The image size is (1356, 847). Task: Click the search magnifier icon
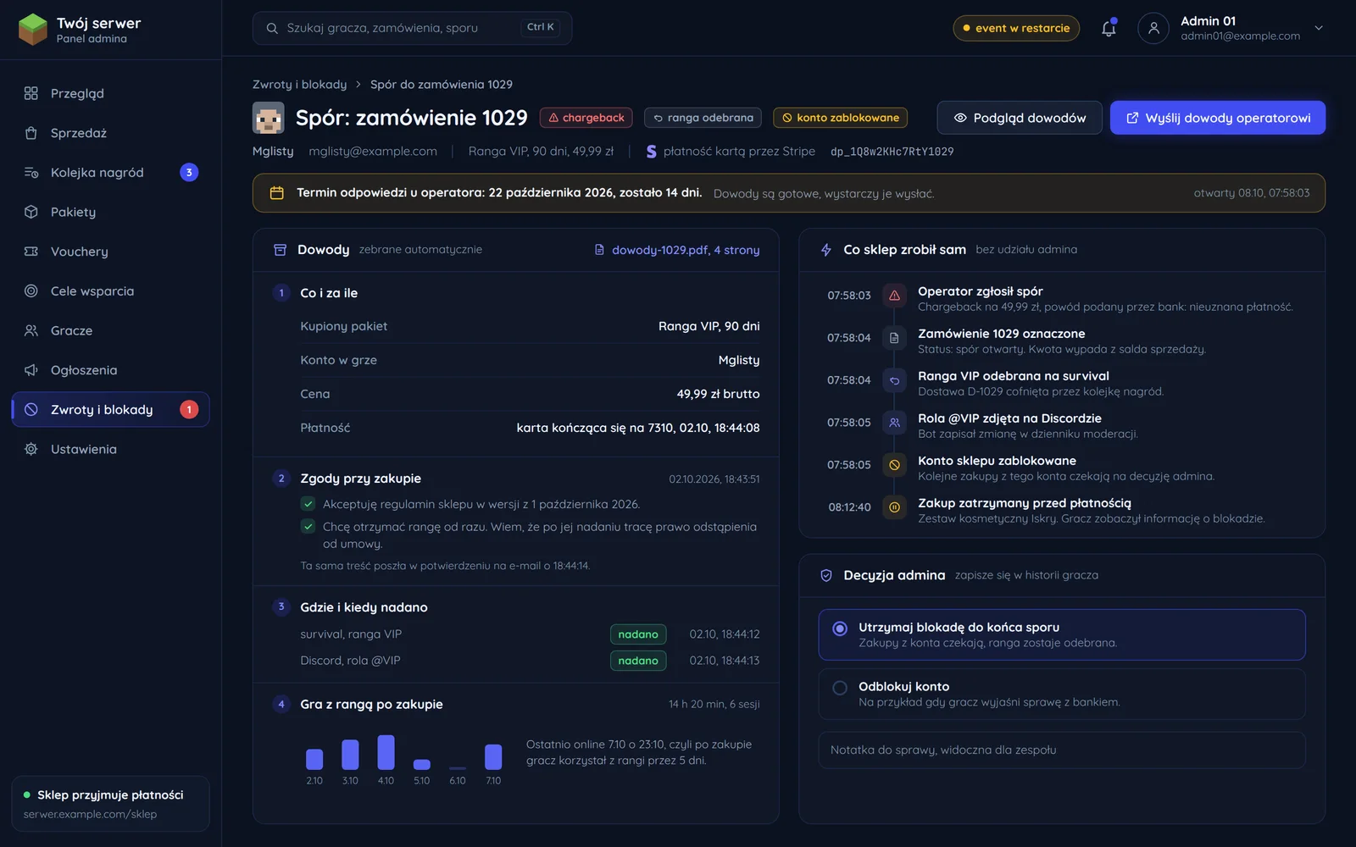[x=272, y=29]
